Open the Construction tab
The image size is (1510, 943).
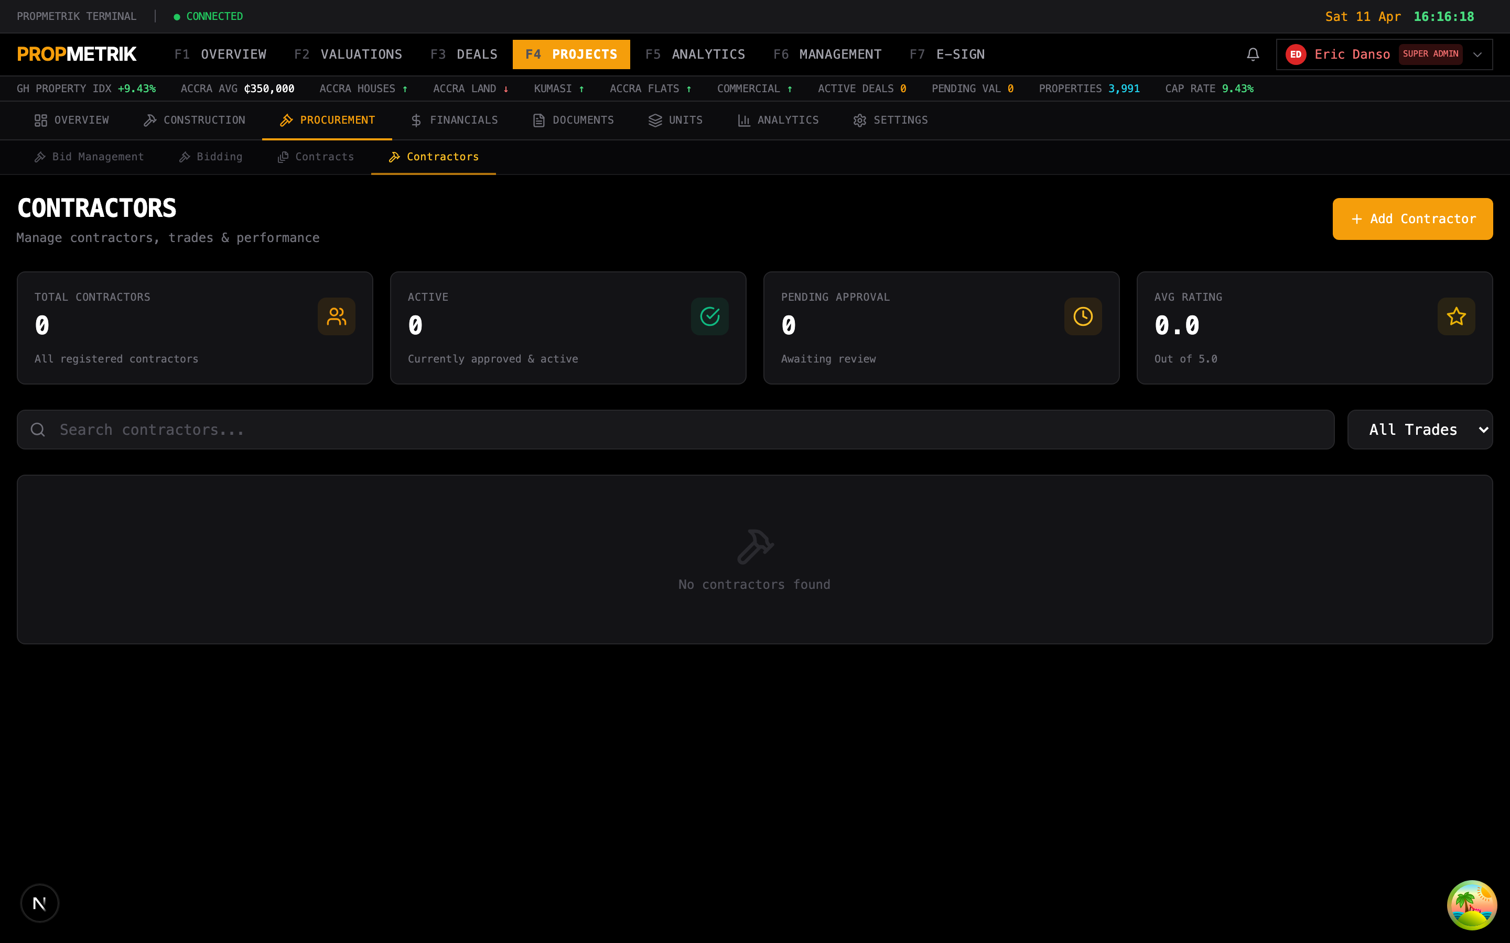point(195,120)
